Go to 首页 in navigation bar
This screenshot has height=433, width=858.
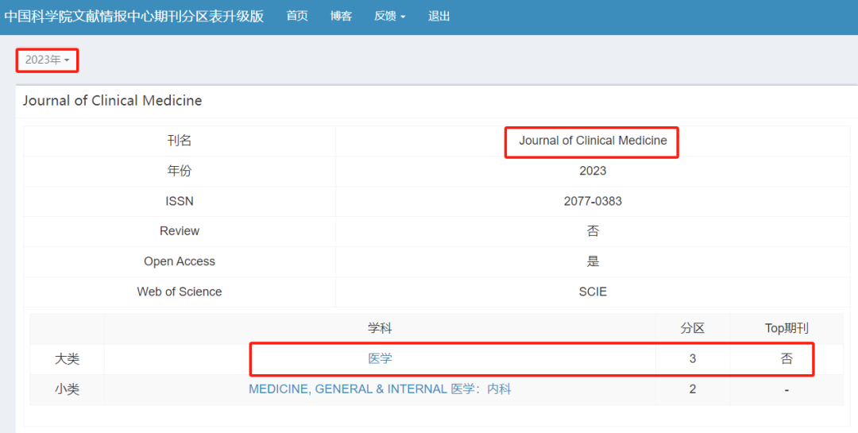(297, 17)
